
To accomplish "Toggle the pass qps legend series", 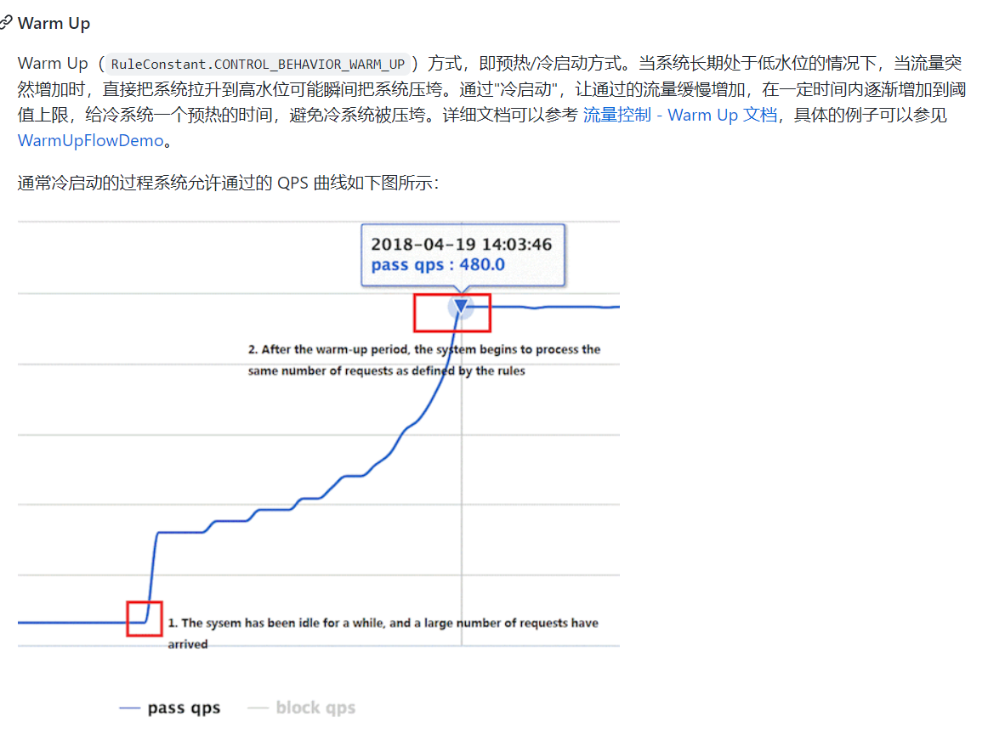I will click(169, 708).
